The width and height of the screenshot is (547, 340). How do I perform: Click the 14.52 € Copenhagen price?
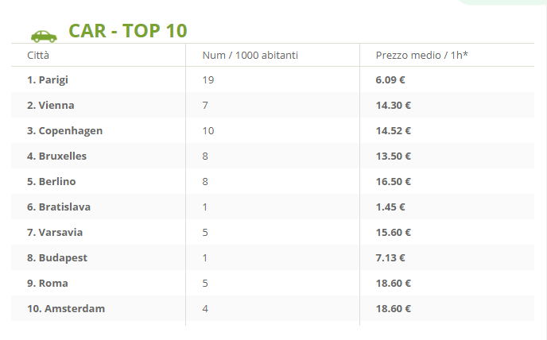click(393, 131)
